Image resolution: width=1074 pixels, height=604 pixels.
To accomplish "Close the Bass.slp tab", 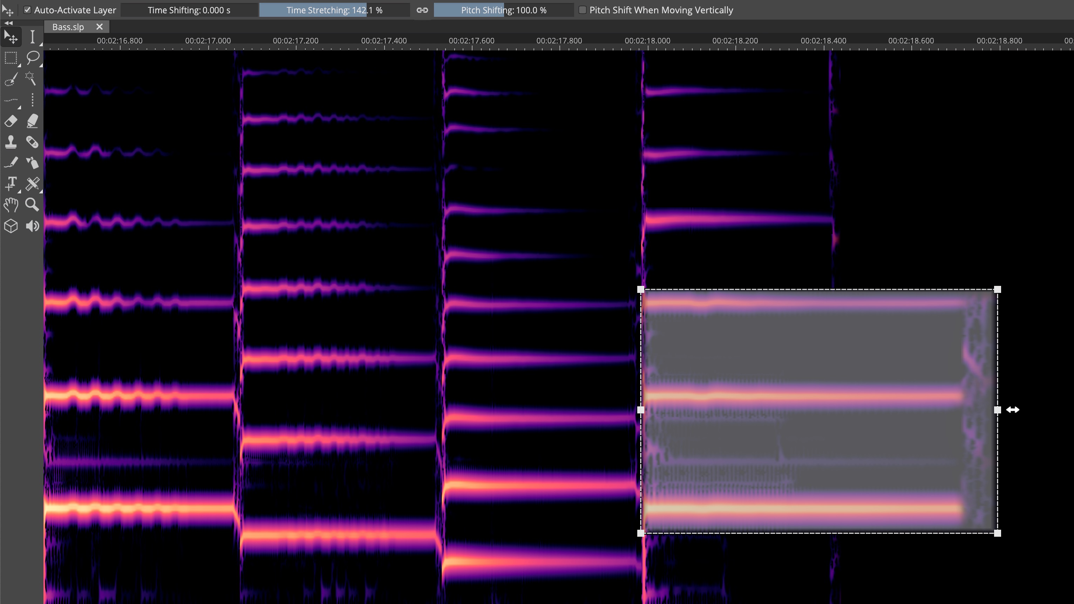I will pos(99,27).
